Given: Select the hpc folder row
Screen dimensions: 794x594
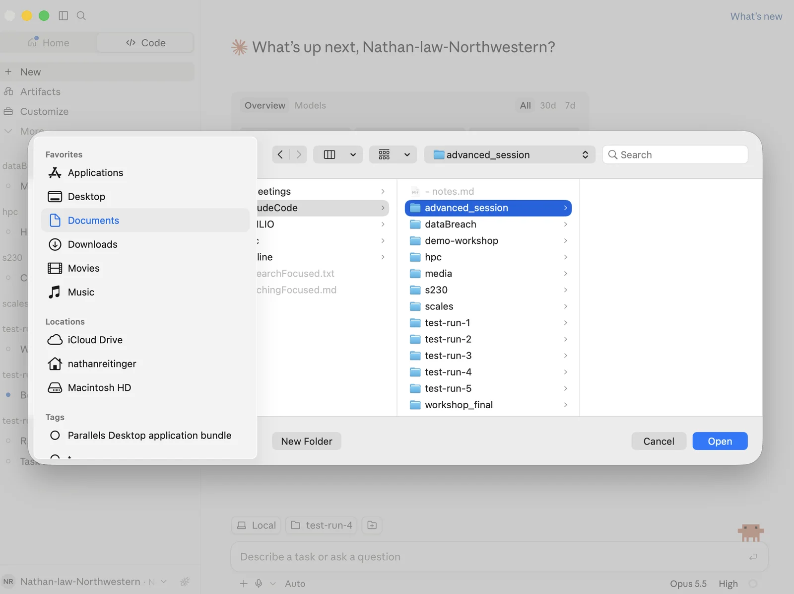Looking at the screenshot, I should click(x=488, y=257).
